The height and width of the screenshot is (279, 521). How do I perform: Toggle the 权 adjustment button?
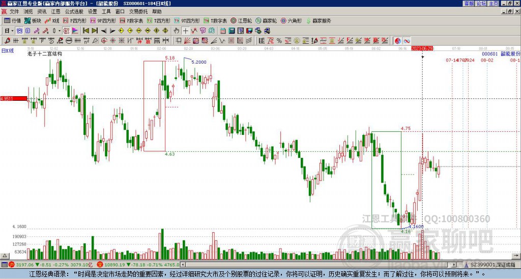(x=66, y=31)
